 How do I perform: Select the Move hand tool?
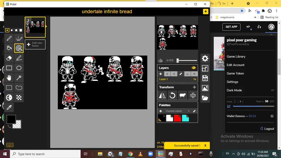tap(9, 78)
